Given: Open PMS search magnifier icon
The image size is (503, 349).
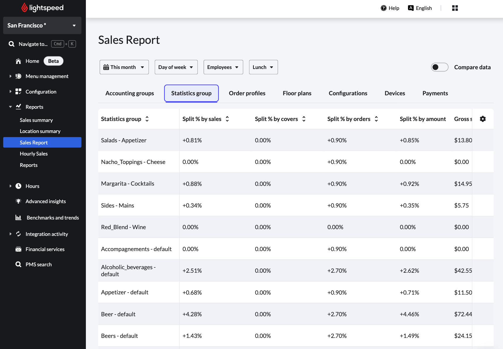Looking at the screenshot, I should tap(18, 265).
